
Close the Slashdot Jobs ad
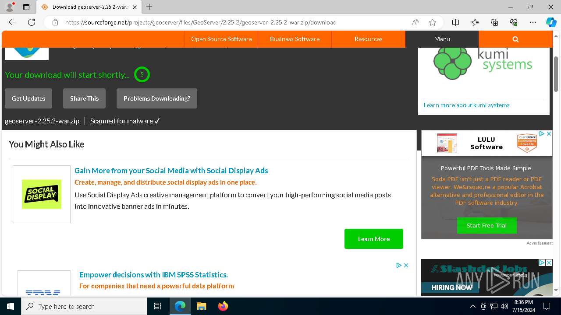(x=549, y=262)
